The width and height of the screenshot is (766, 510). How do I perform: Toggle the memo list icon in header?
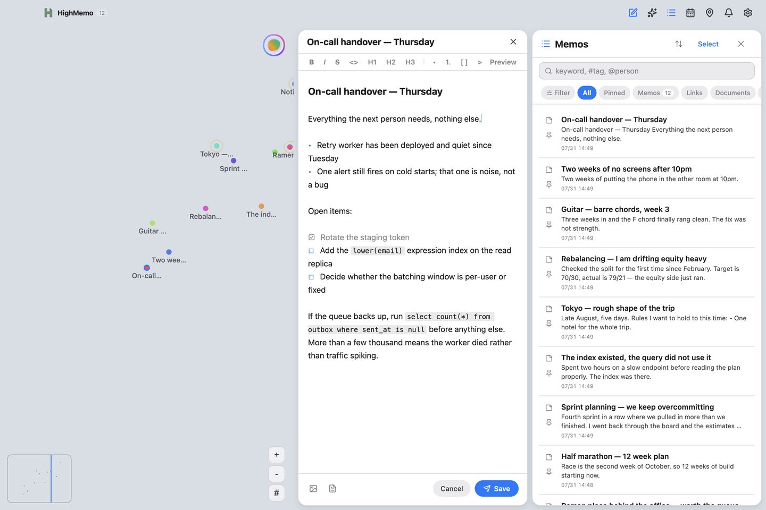click(x=671, y=13)
